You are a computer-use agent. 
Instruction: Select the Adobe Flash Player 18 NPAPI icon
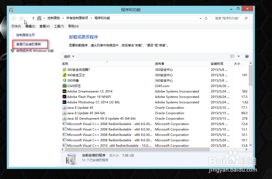(64, 97)
